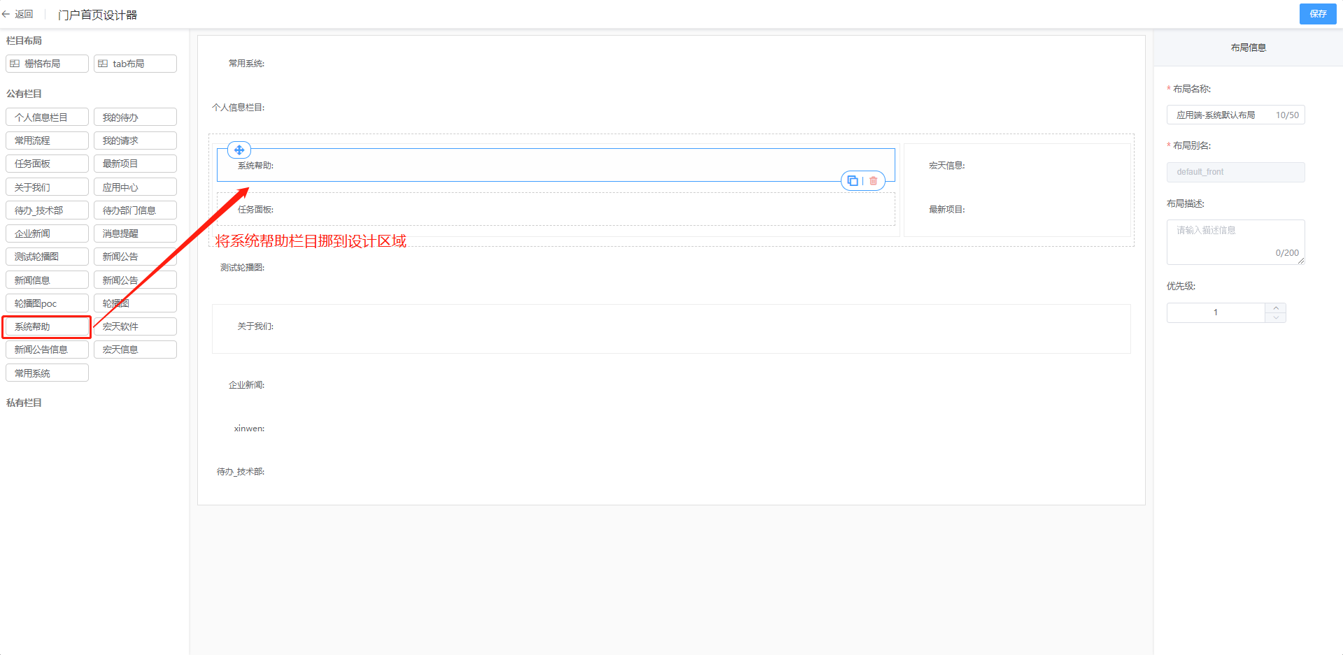Click the 私有栏目 section heading

pos(24,403)
